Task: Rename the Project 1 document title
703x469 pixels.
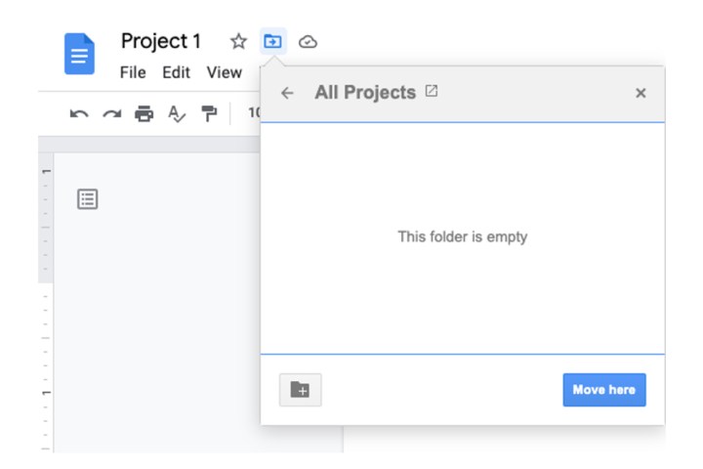Action: pyautogui.click(x=161, y=41)
